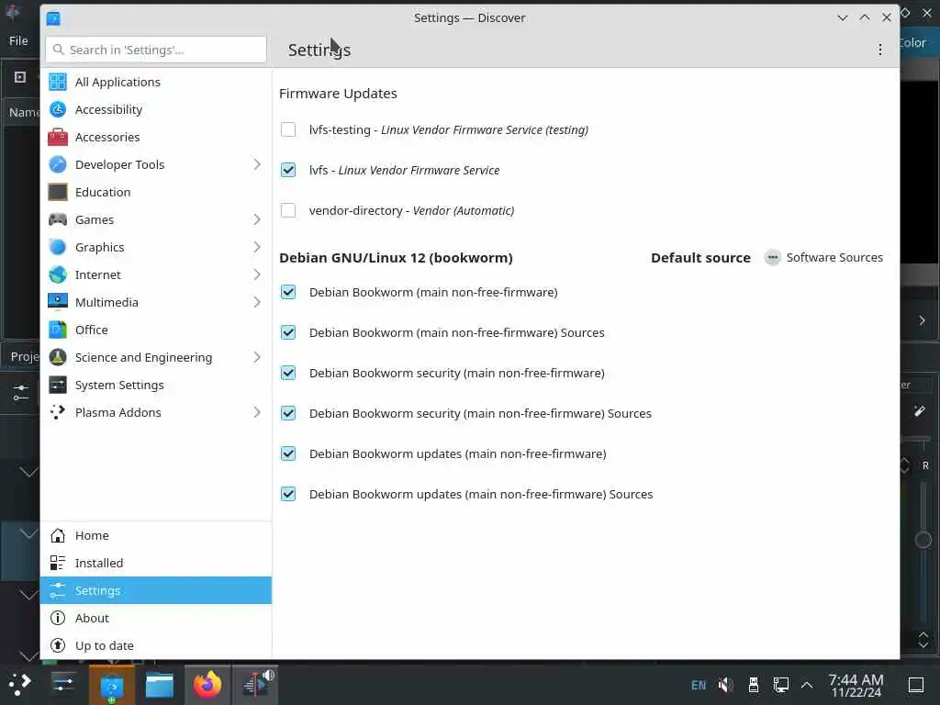The image size is (940, 705).
Task: Toggle Debian Bookworm (main non-free-firmware) Sources checkbox
Action: (x=288, y=332)
